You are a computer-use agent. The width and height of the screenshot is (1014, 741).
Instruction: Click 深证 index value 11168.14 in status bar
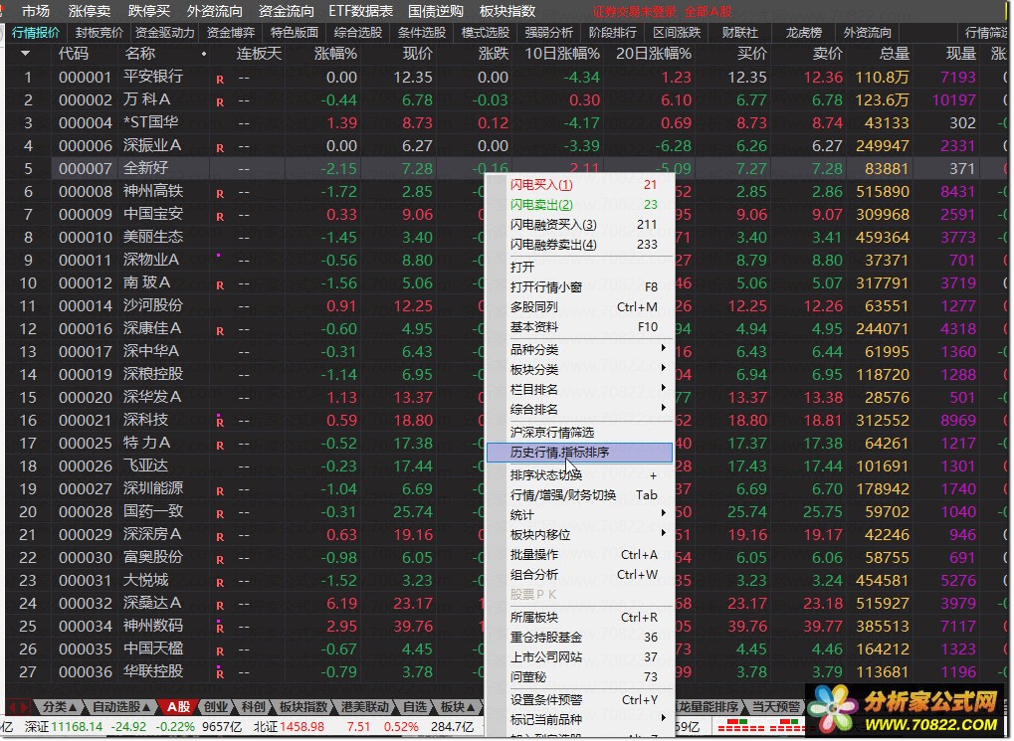(77, 727)
